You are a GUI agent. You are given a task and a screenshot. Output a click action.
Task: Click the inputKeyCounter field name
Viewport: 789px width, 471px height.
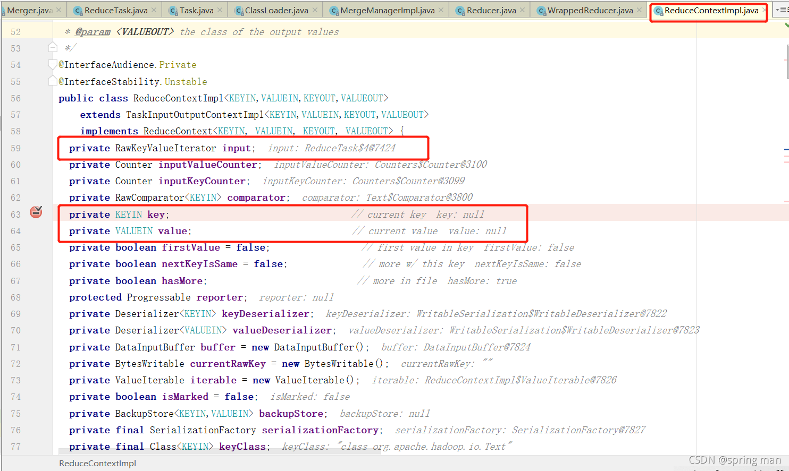(x=202, y=181)
